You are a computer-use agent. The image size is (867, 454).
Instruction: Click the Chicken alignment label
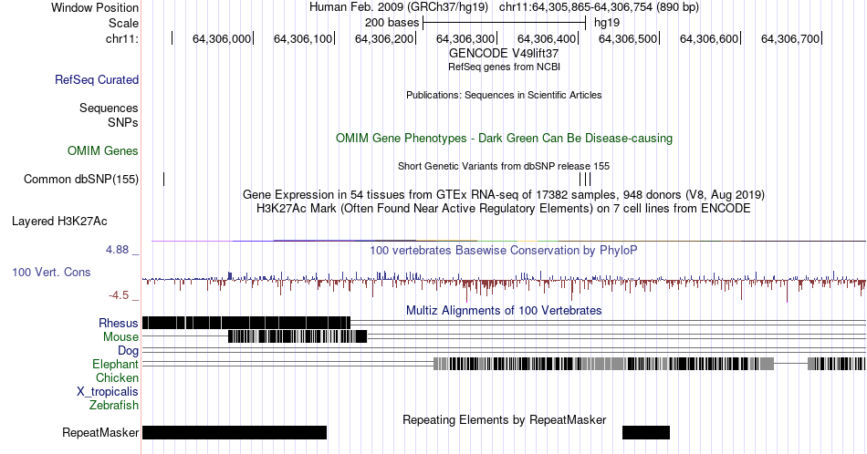117,377
